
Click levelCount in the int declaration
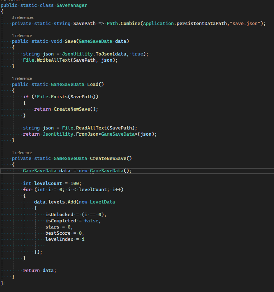[x=48, y=184]
